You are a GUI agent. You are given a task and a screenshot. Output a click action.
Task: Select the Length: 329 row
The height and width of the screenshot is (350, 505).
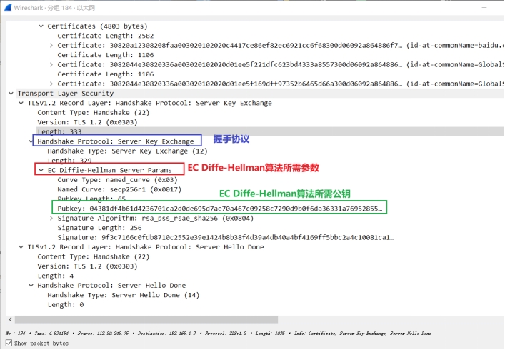point(69,160)
